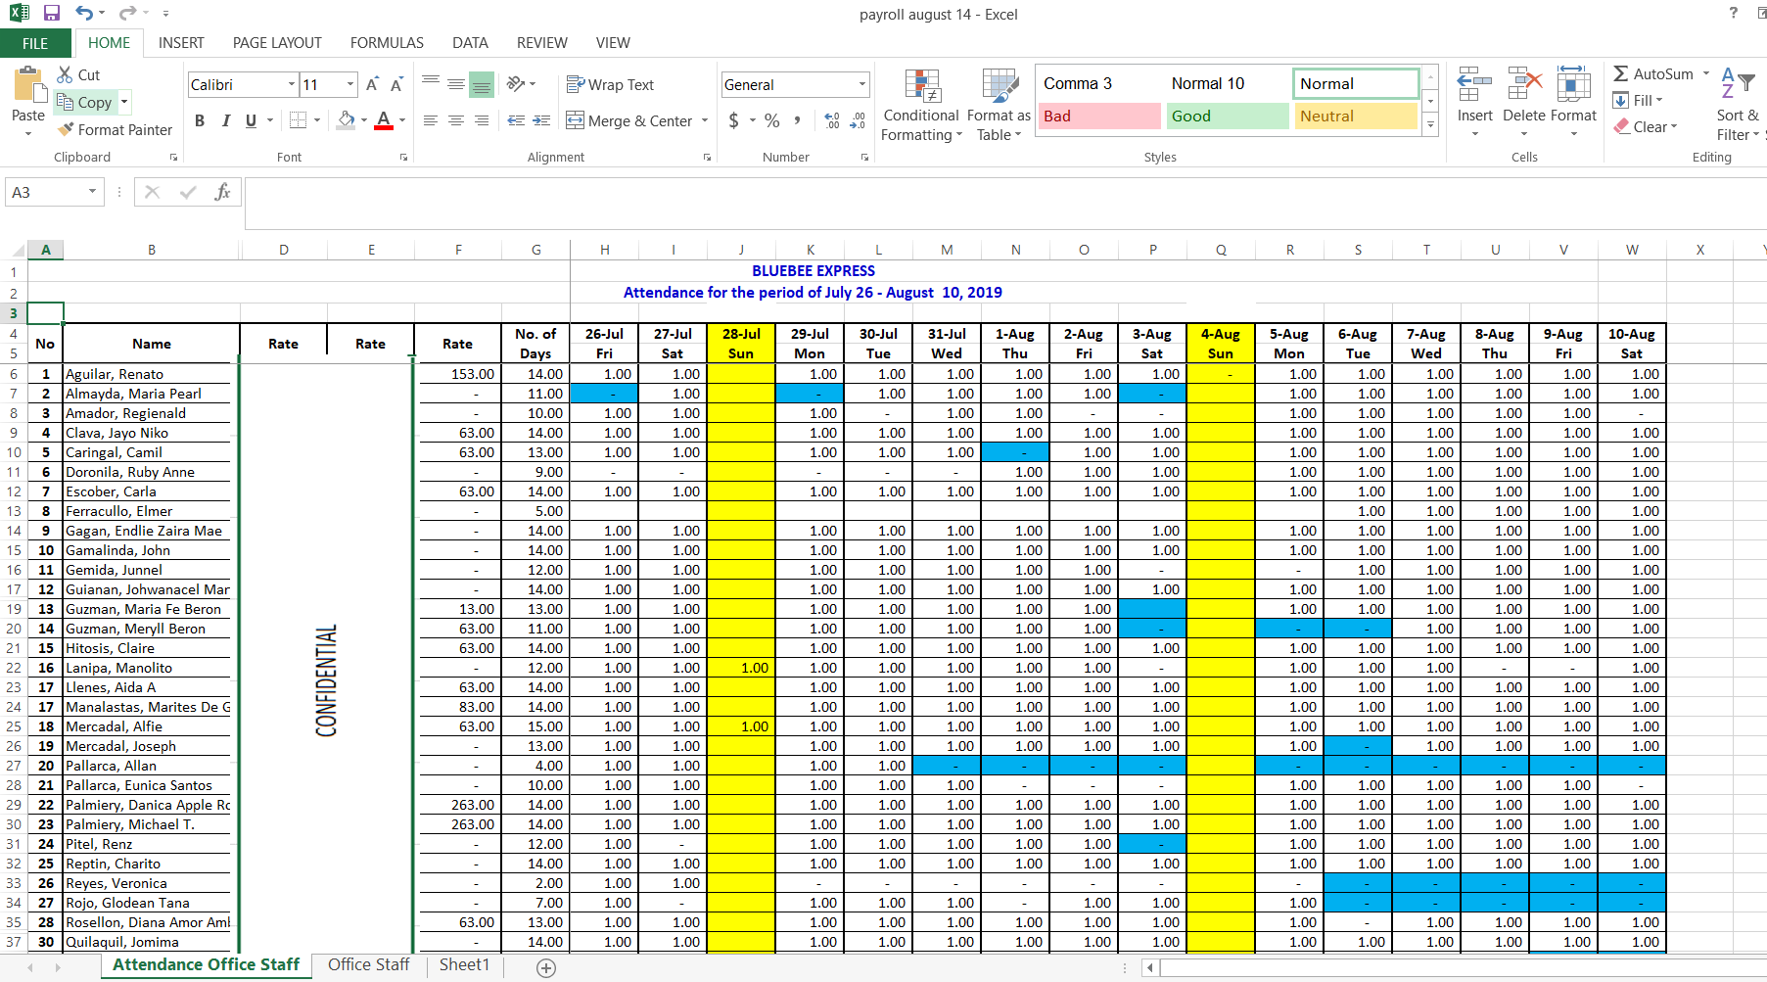Decrease decimal places
Screen dimensions: 1767x982
point(858,120)
